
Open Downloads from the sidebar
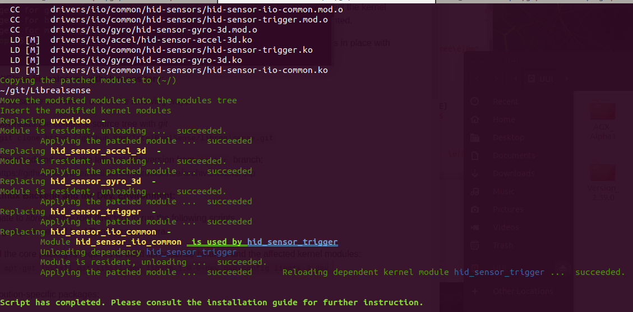point(514,173)
